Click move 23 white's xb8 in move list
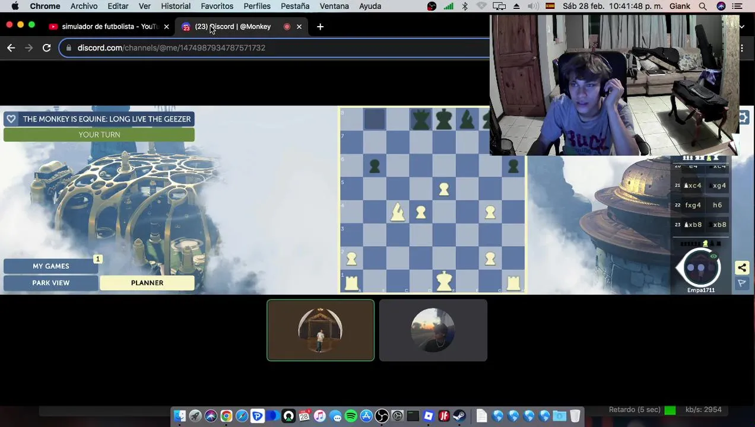The width and height of the screenshot is (755, 427). tap(693, 225)
